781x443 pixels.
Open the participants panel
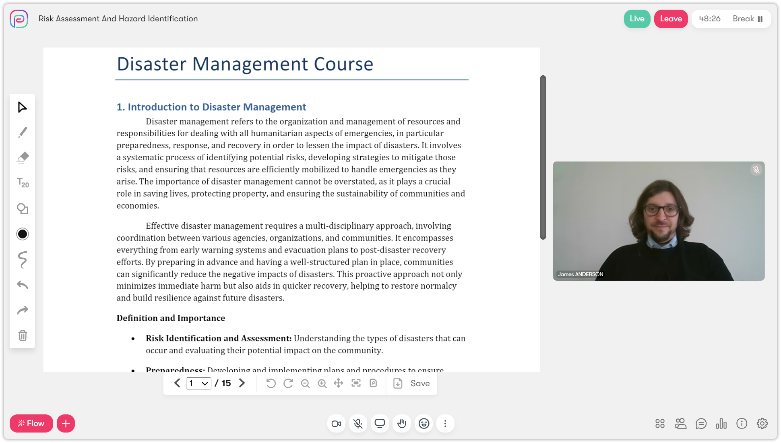(x=680, y=424)
